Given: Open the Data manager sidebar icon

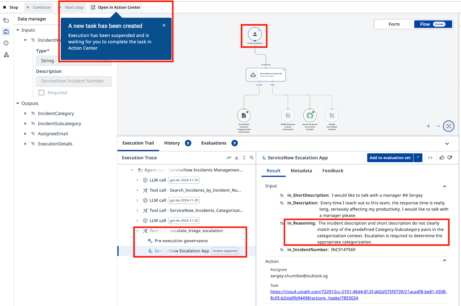Looking at the screenshot, I should pos(6,32).
